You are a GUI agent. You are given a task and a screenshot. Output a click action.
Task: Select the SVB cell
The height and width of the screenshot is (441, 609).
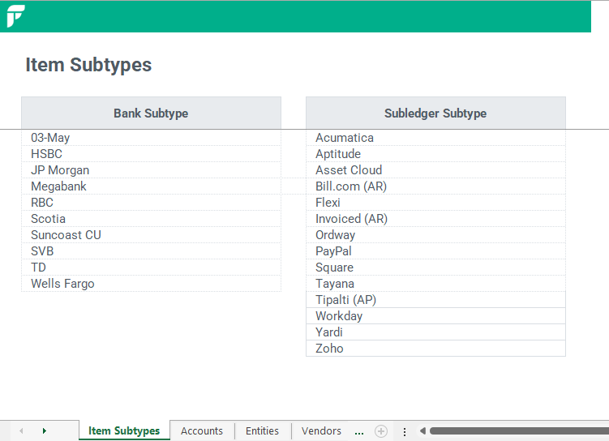pos(151,251)
